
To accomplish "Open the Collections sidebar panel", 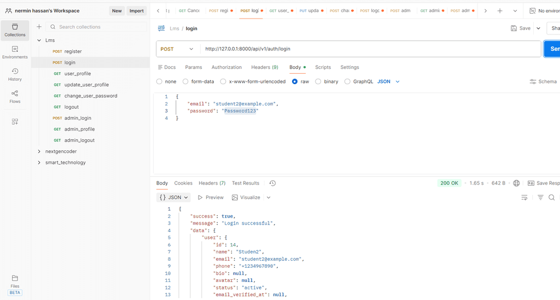I will click(15, 30).
